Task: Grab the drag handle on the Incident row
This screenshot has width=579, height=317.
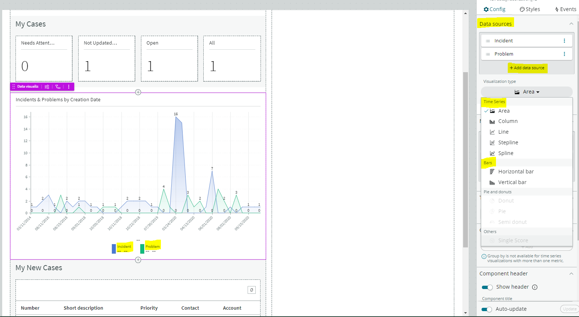Action: click(x=488, y=41)
